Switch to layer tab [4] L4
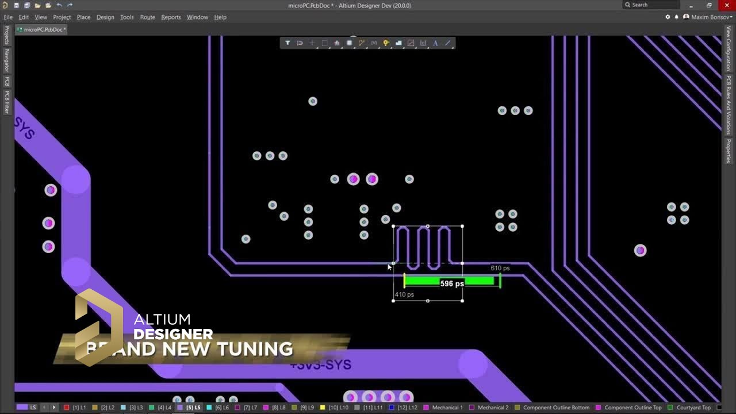This screenshot has width=736, height=414. pyautogui.click(x=160, y=407)
